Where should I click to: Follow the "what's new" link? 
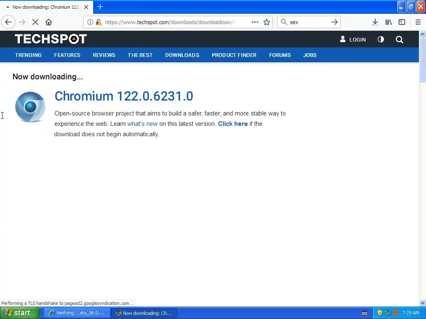coord(142,124)
